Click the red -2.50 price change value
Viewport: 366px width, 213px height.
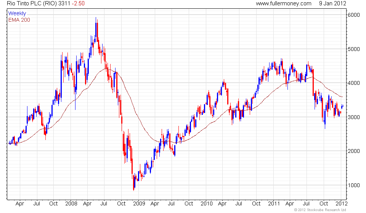pos(78,3)
